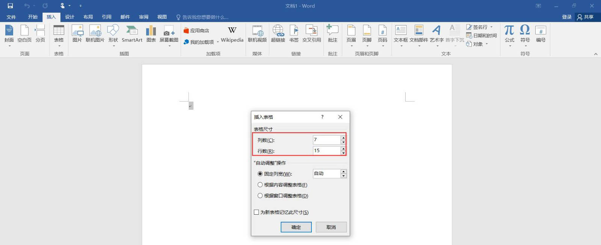Insert online video (联机视频)

click(x=257, y=34)
